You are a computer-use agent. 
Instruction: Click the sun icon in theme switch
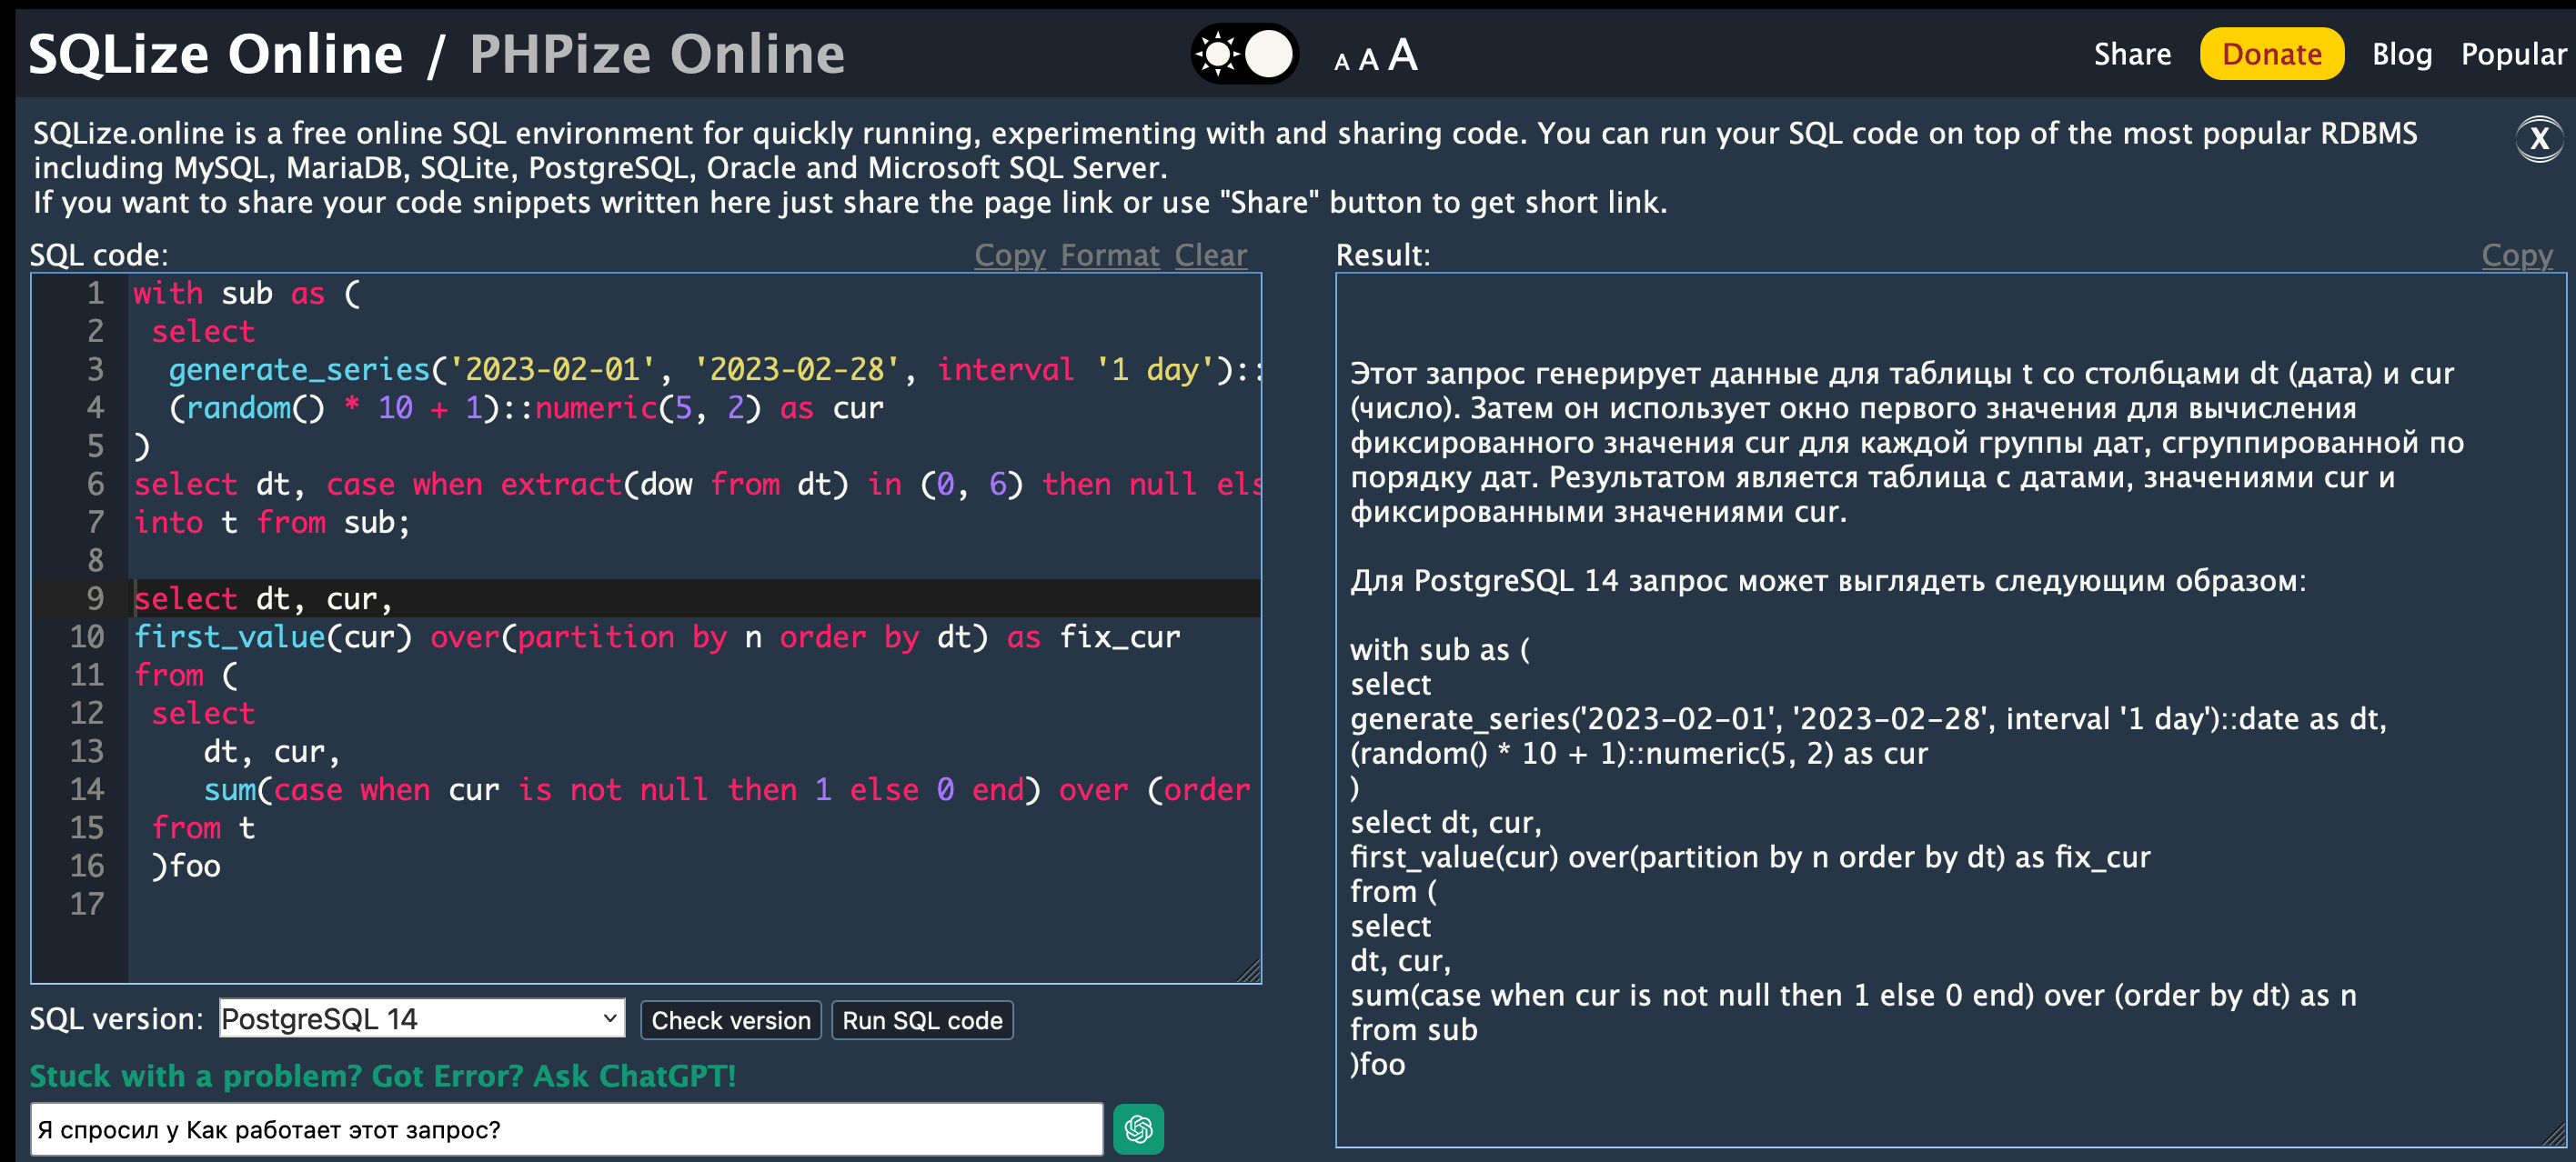[1218, 54]
